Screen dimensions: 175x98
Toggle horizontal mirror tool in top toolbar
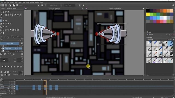tap(80, 5)
